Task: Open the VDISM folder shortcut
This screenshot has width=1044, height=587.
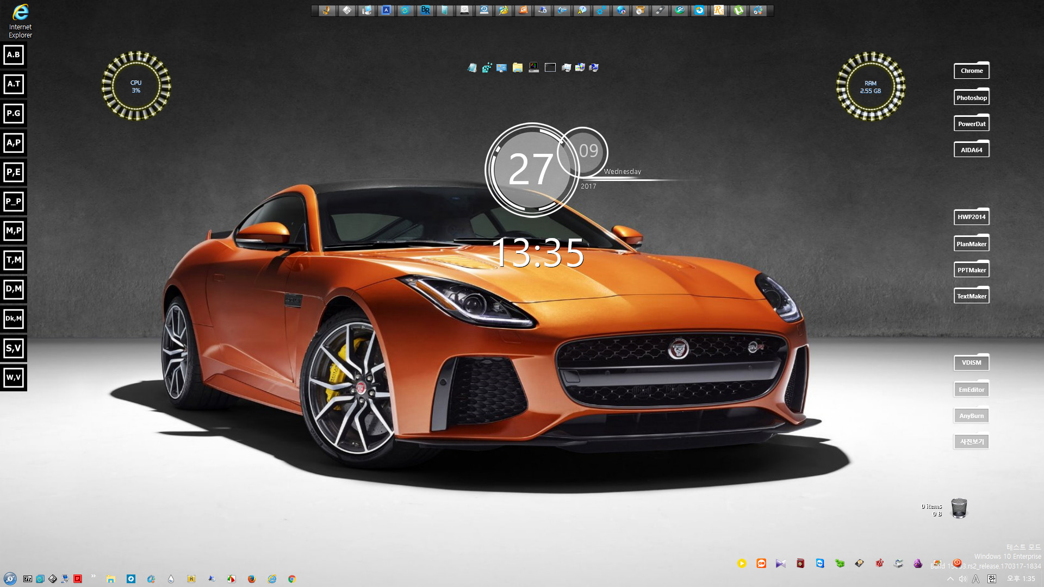Action: click(x=972, y=363)
